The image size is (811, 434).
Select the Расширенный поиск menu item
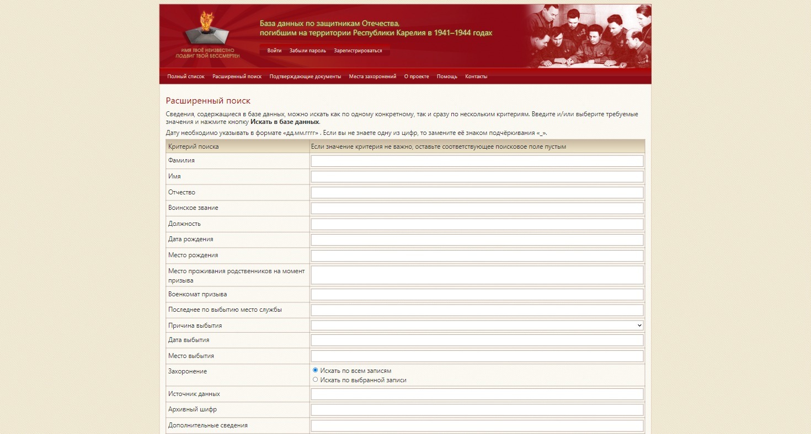click(x=237, y=77)
